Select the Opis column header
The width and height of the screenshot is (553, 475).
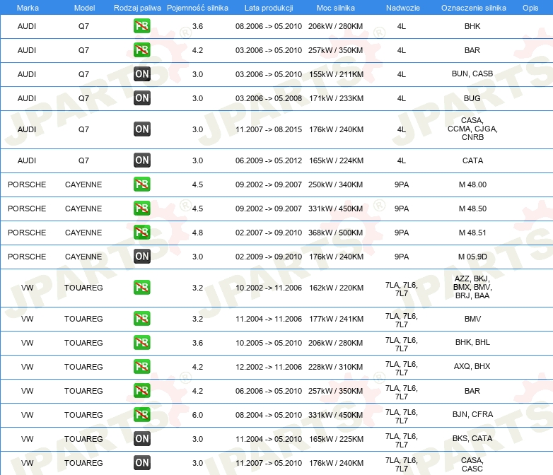click(x=530, y=8)
